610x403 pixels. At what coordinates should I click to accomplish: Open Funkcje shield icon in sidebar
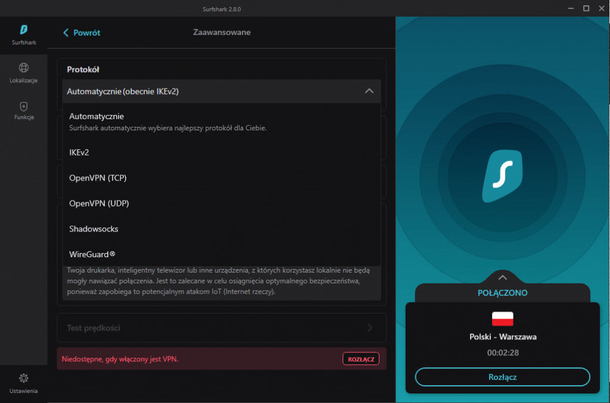tap(24, 106)
